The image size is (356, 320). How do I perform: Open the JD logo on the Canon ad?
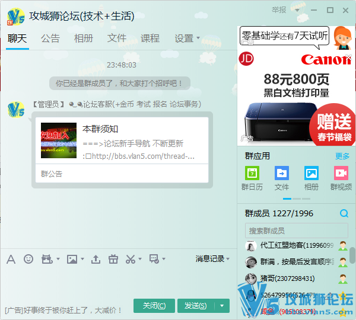point(246,59)
